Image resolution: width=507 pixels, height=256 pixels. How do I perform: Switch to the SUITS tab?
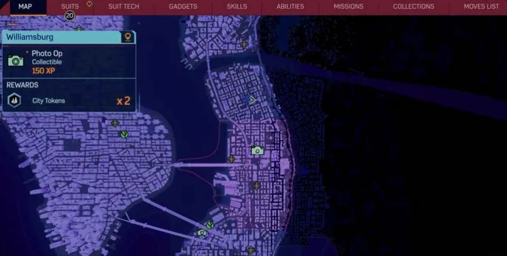click(70, 6)
